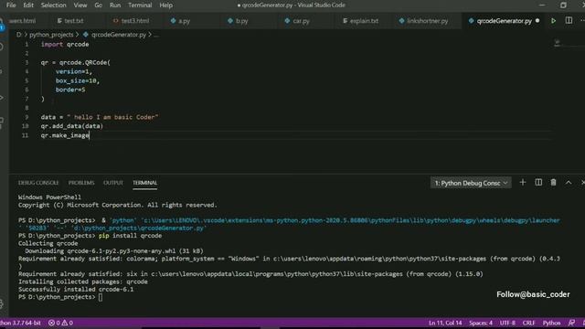Click Python 3.7.7 64-bit interpreter selector
585x329 pixels.
point(20,323)
